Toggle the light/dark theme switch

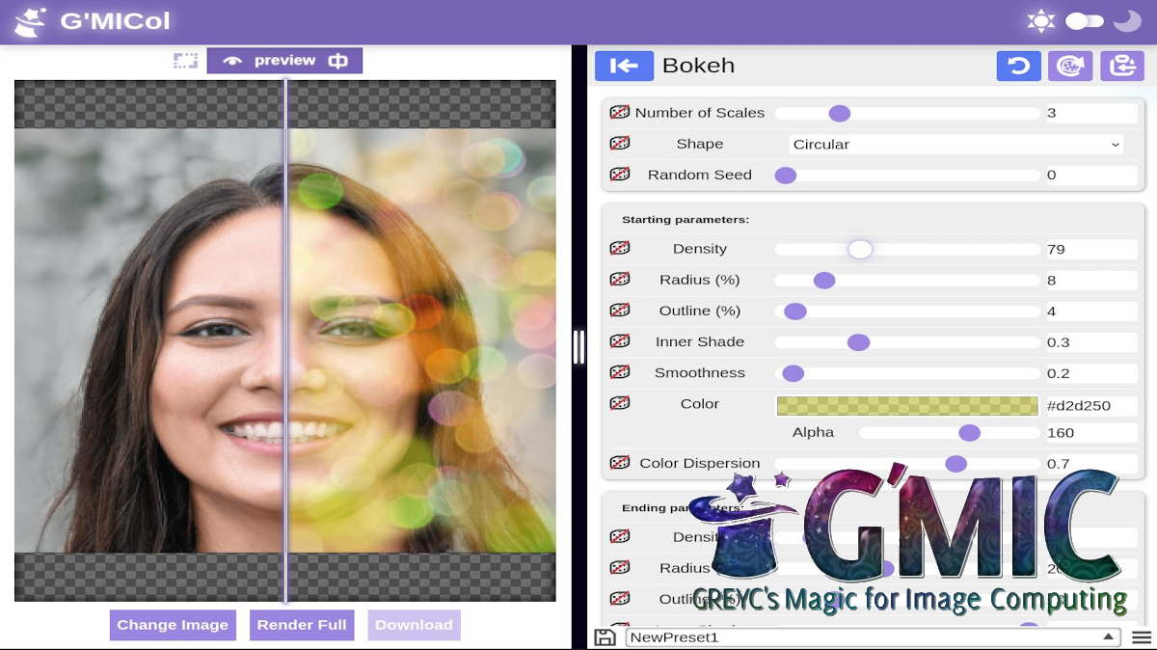[x=1084, y=21]
